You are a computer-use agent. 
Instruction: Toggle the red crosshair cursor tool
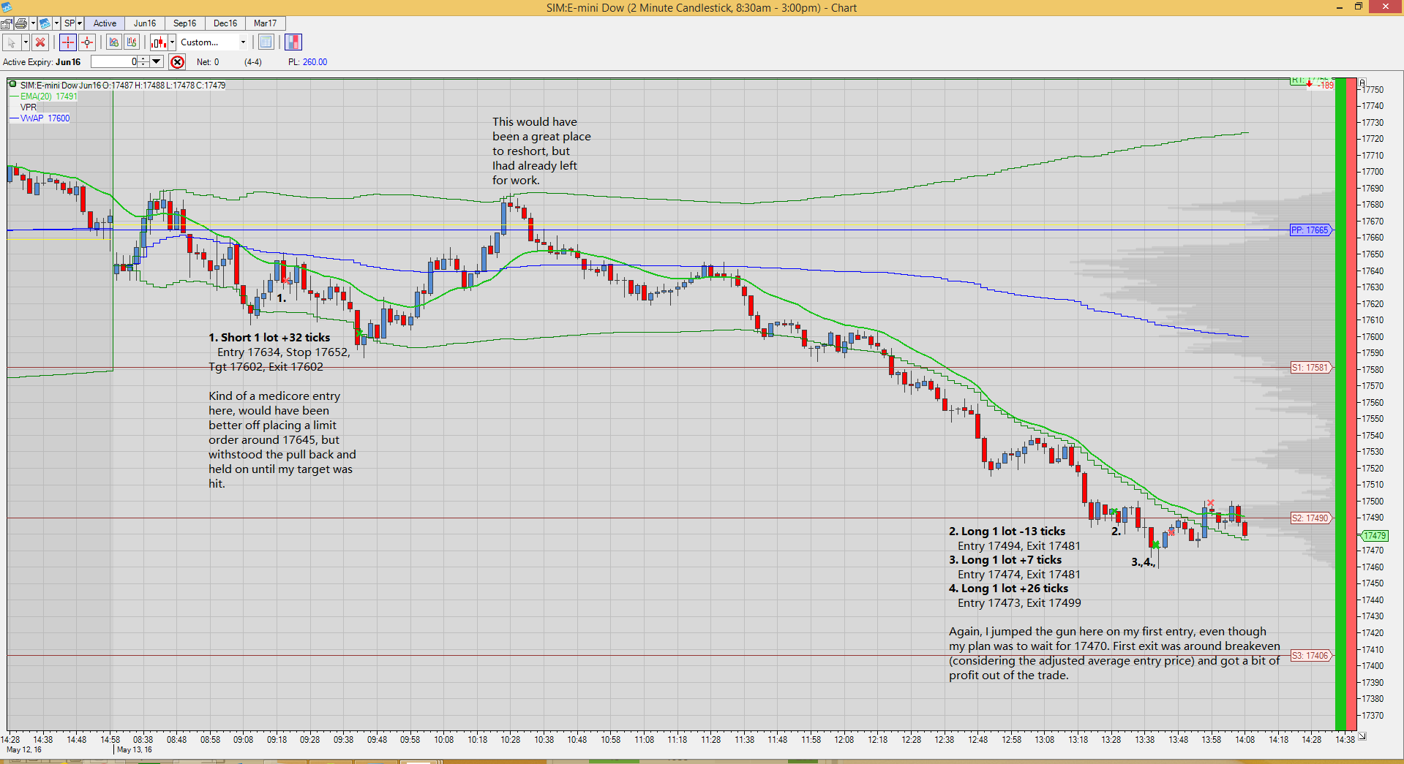[67, 42]
